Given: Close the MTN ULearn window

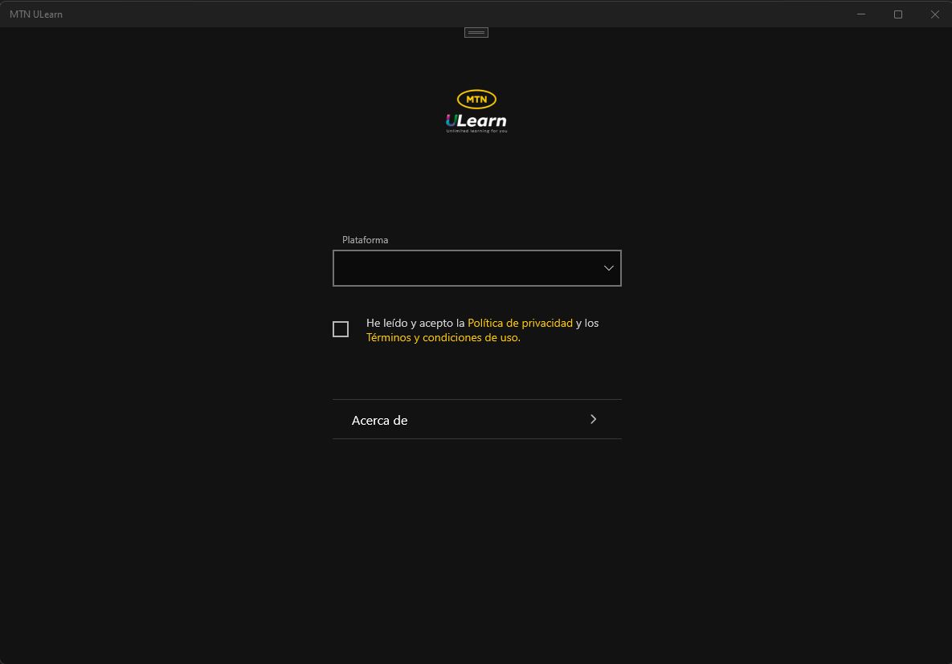Looking at the screenshot, I should pyautogui.click(x=934, y=14).
